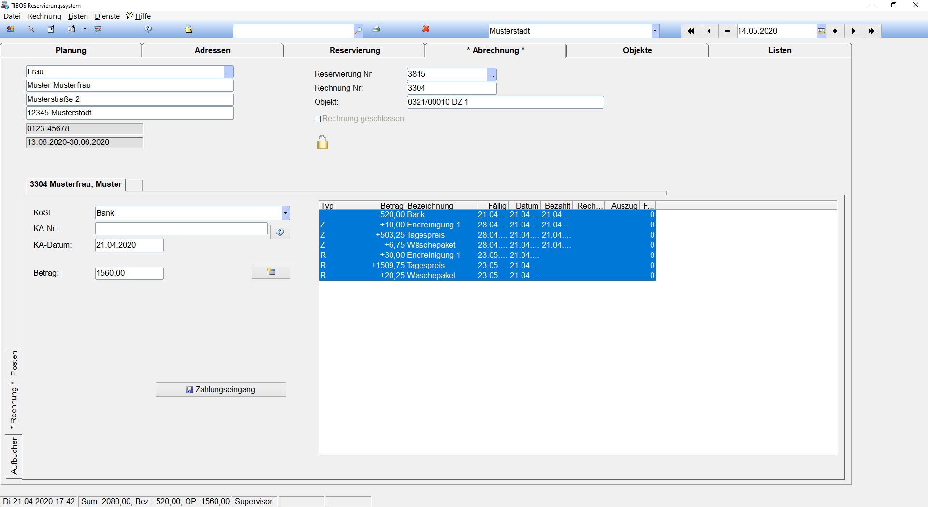Open calendar picker next to date 14.05.2020
This screenshot has height=507, width=928.
(821, 31)
